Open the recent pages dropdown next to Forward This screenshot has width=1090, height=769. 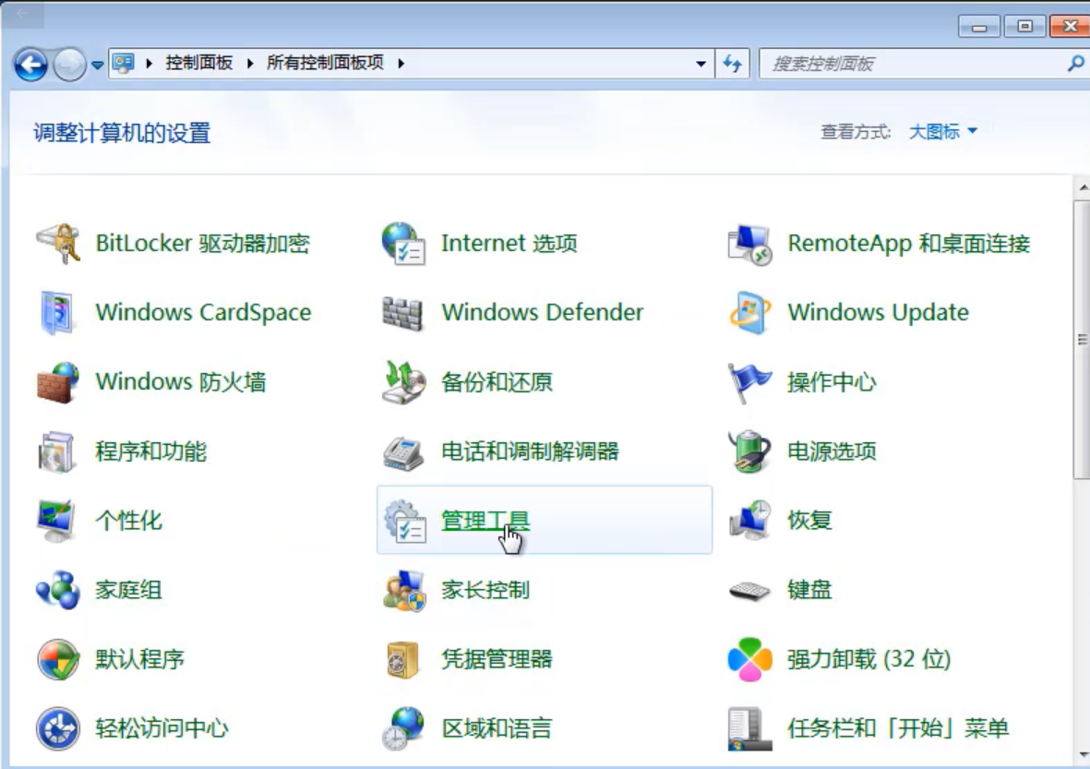(97, 65)
